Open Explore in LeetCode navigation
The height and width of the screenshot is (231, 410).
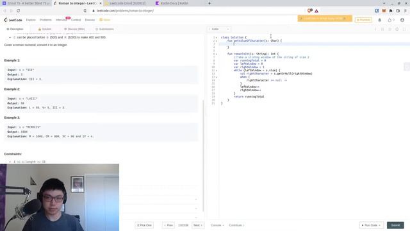pyautogui.click(x=31, y=20)
